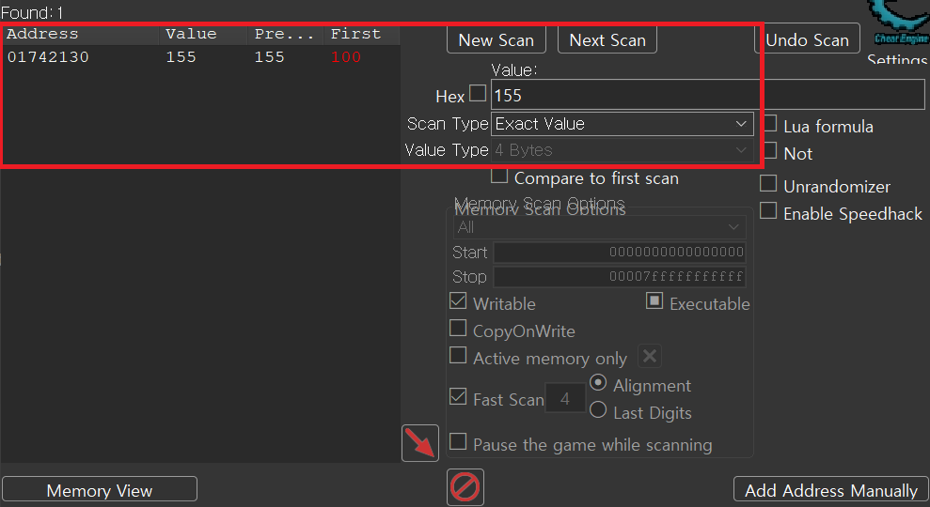Enable Compare to first scan
This screenshot has width=930, height=507.
click(499, 176)
